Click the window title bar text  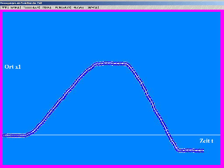click(x=21, y=3)
